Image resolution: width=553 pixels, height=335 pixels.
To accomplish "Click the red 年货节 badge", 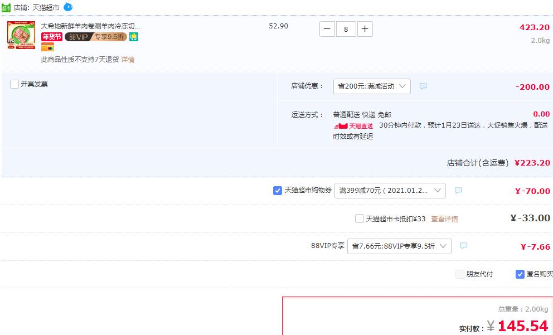I will click(x=52, y=37).
